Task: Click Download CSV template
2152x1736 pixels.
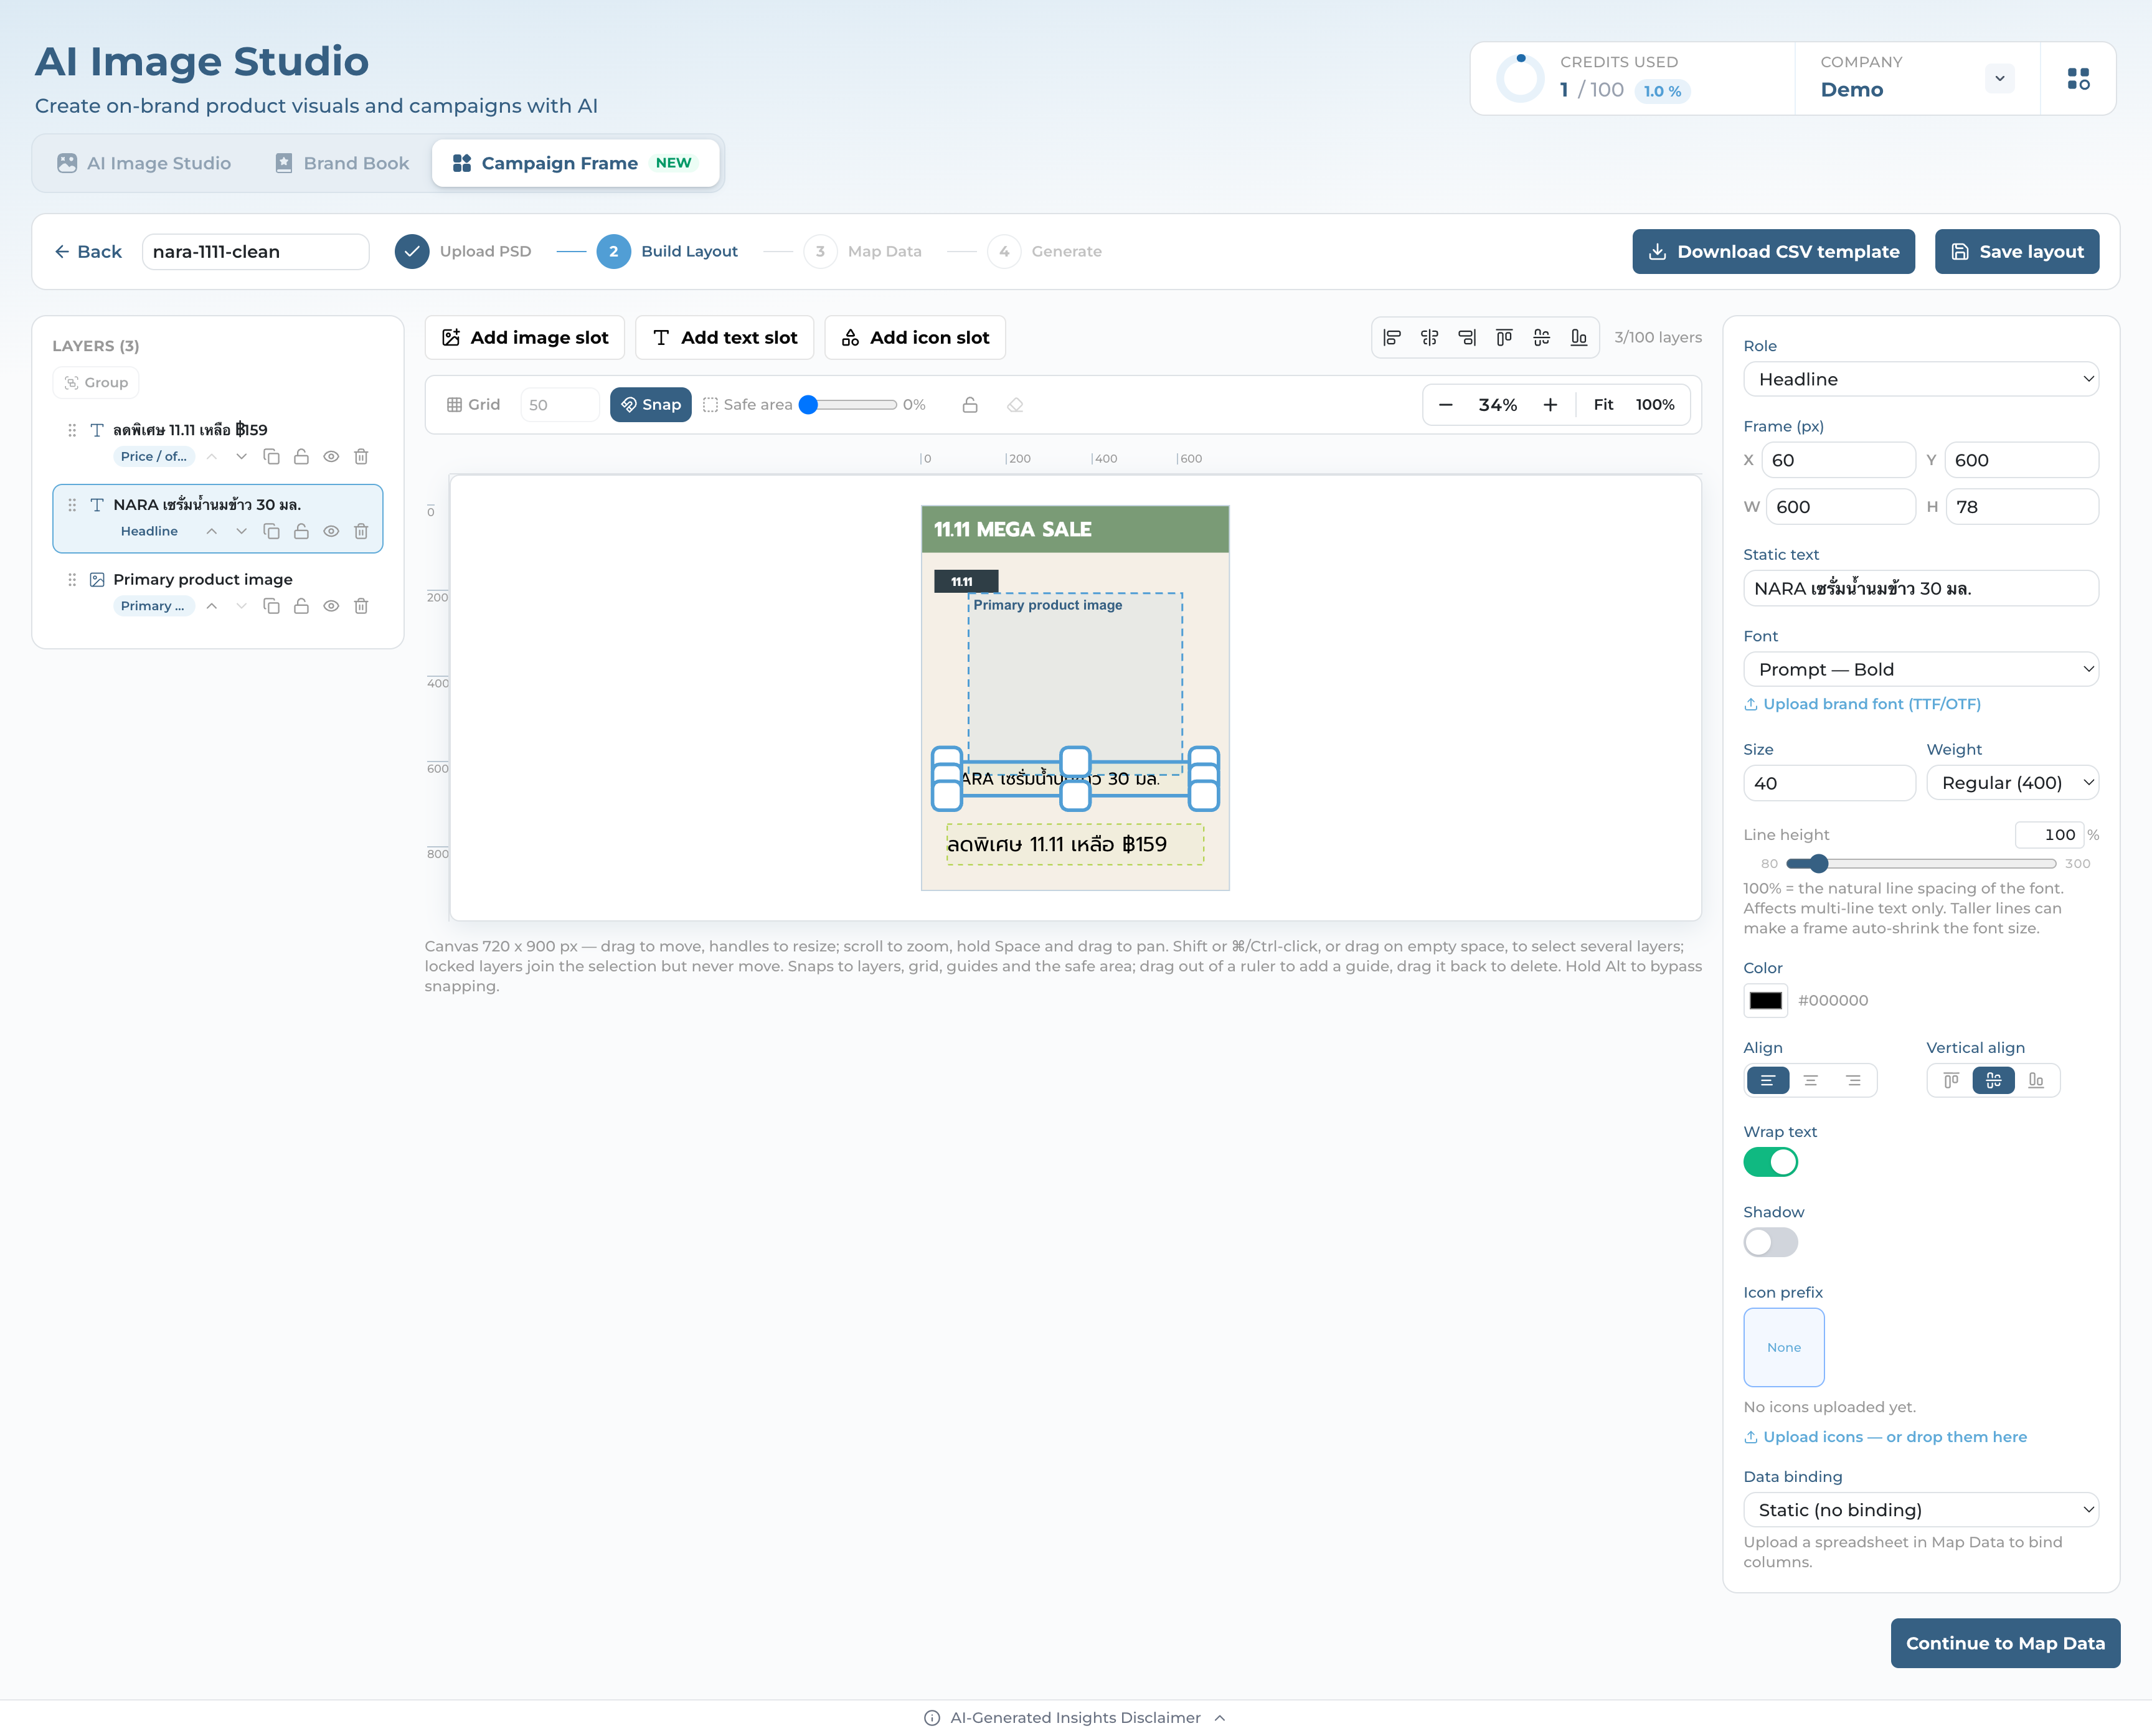Action: click(x=1773, y=252)
